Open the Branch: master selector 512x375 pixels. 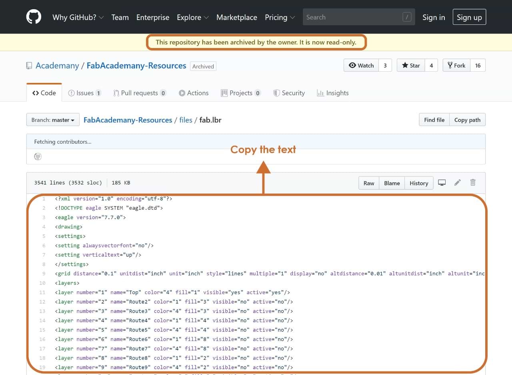point(53,120)
